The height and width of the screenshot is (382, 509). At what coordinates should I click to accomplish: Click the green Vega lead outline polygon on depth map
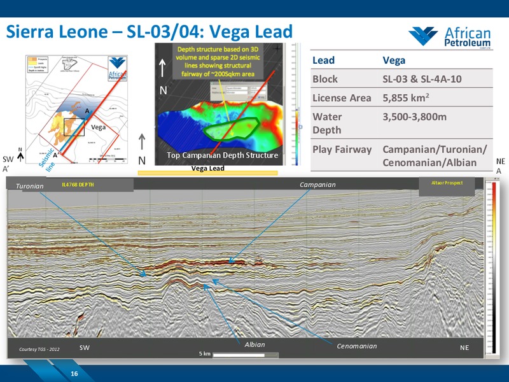point(232,129)
